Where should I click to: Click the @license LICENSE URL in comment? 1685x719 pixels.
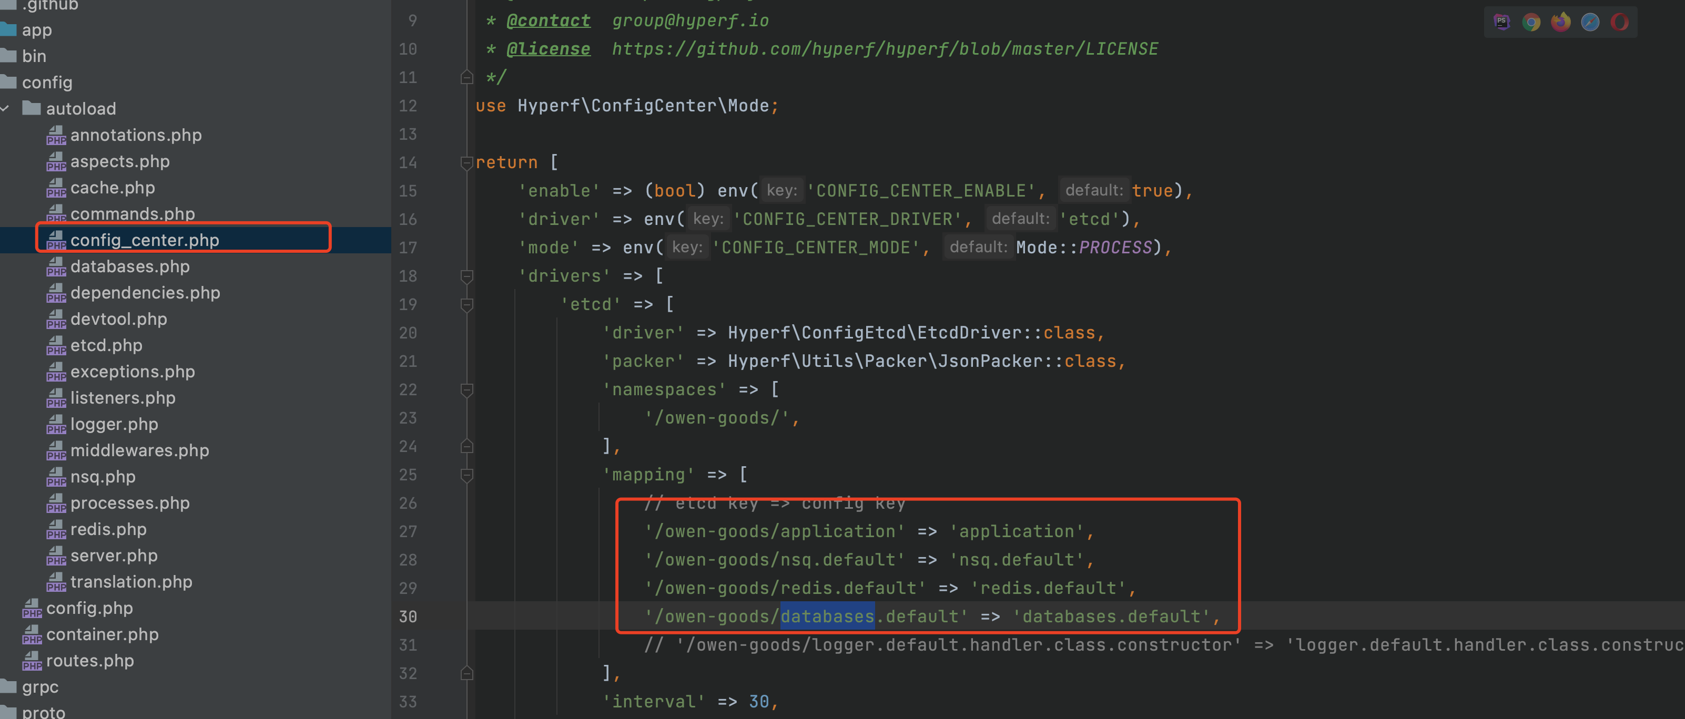(885, 49)
